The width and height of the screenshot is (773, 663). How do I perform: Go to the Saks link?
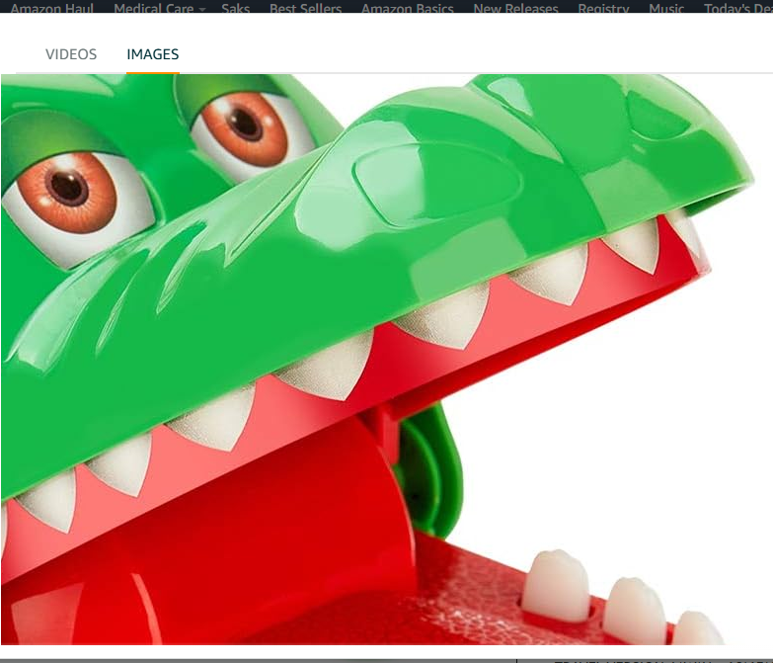(235, 8)
